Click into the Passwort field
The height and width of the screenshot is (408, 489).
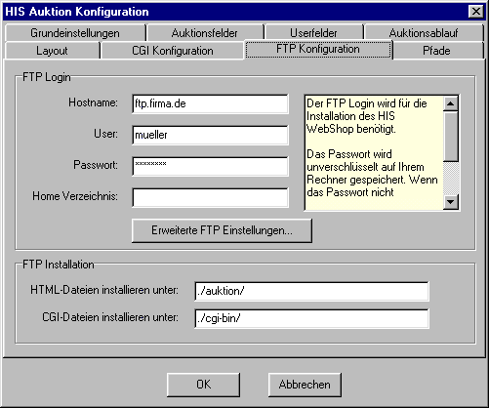210,166
